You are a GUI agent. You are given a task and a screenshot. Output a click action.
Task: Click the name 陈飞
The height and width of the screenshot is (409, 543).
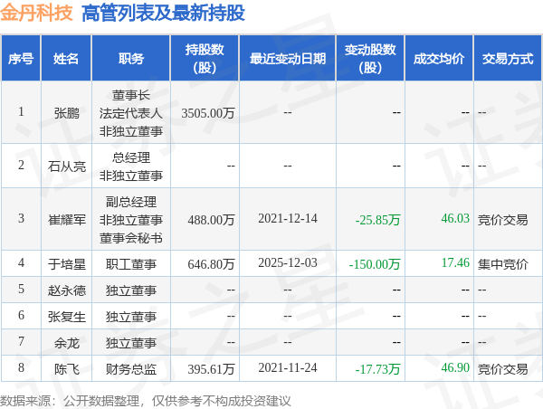[x=66, y=369]
